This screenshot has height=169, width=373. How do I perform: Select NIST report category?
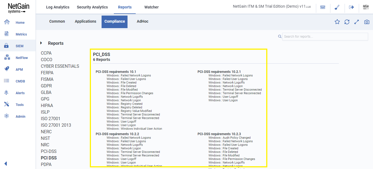[46, 138]
